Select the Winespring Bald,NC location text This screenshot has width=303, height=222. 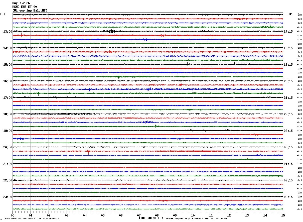click(x=30, y=11)
